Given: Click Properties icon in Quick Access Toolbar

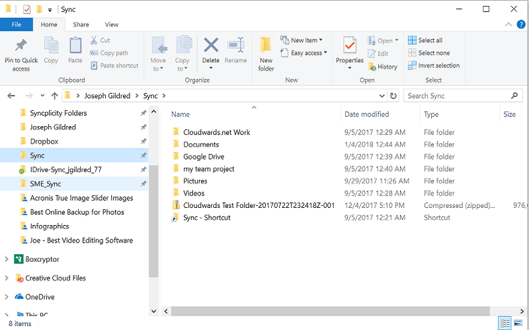Looking at the screenshot, I should 27,9.
